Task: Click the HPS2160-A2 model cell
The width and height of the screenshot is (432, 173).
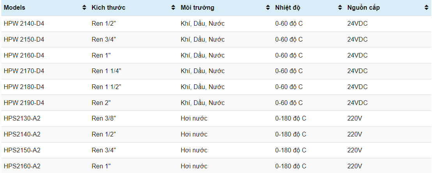Action: [x=22, y=166]
